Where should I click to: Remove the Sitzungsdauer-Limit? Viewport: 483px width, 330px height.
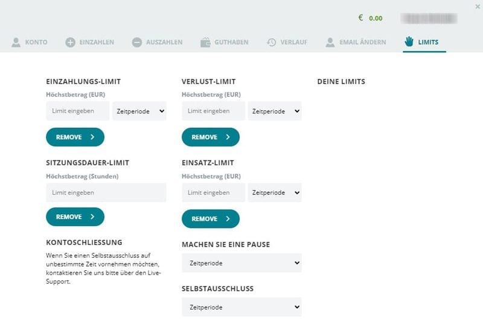[x=75, y=217]
